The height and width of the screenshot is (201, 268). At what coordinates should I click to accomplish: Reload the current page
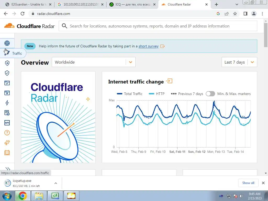coord(23,14)
